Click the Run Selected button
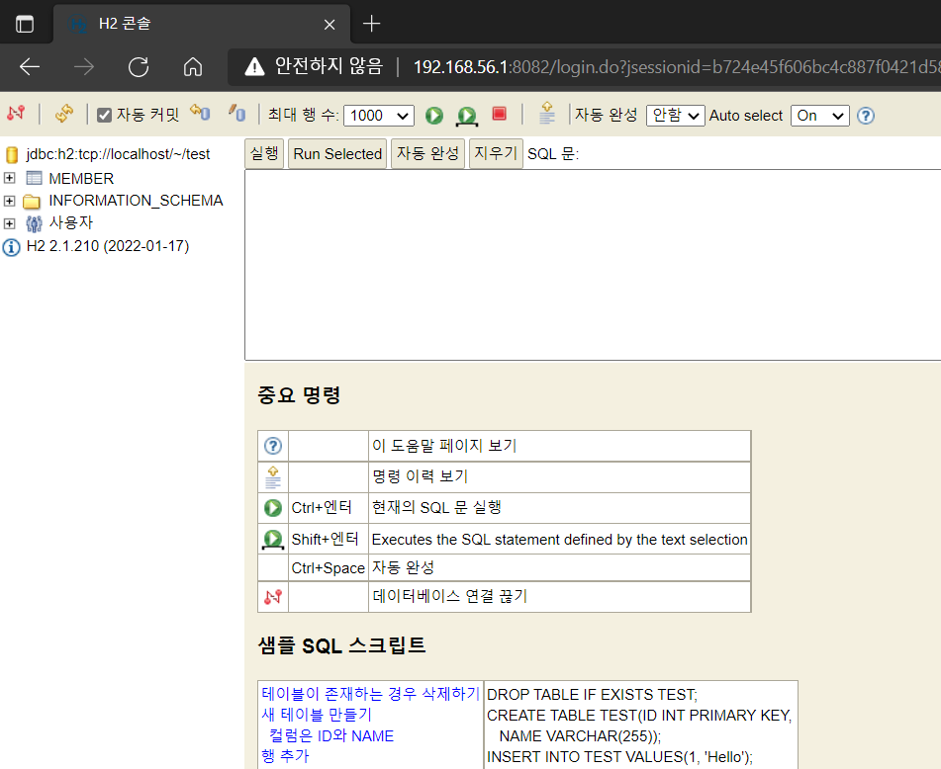 tap(337, 153)
